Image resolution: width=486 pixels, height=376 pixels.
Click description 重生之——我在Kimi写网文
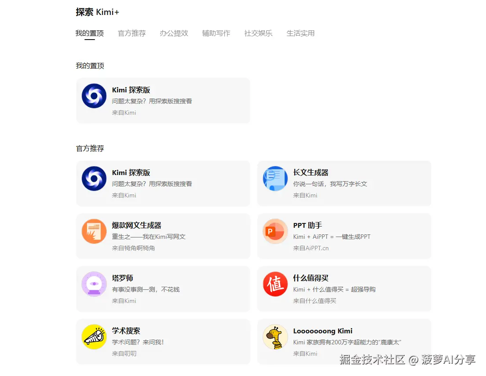click(x=149, y=237)
